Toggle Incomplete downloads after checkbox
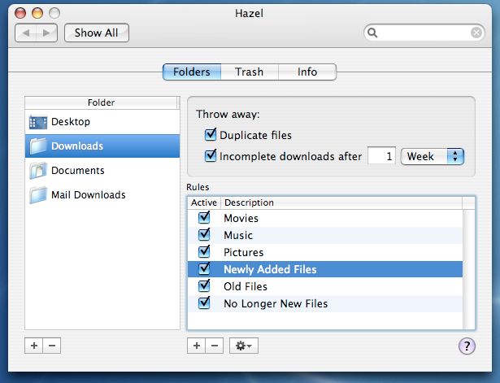Viewport: 500px width, 383px height. pos(211,155)
